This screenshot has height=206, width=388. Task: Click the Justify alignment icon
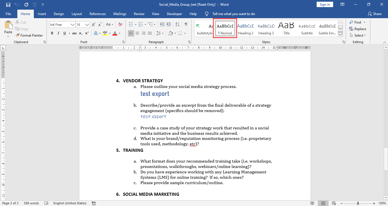[x=150, y=33]
